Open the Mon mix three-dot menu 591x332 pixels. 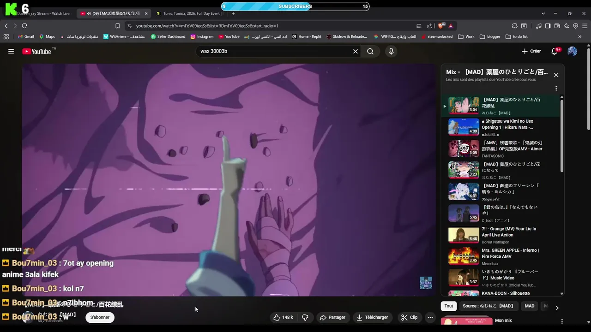562,321
